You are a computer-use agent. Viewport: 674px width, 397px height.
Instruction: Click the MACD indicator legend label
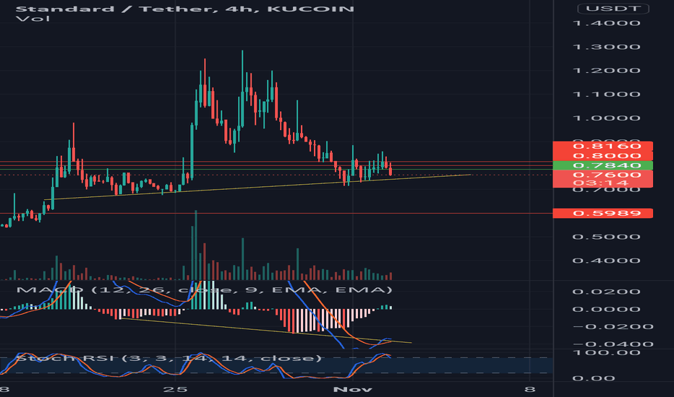coord(204,289)
